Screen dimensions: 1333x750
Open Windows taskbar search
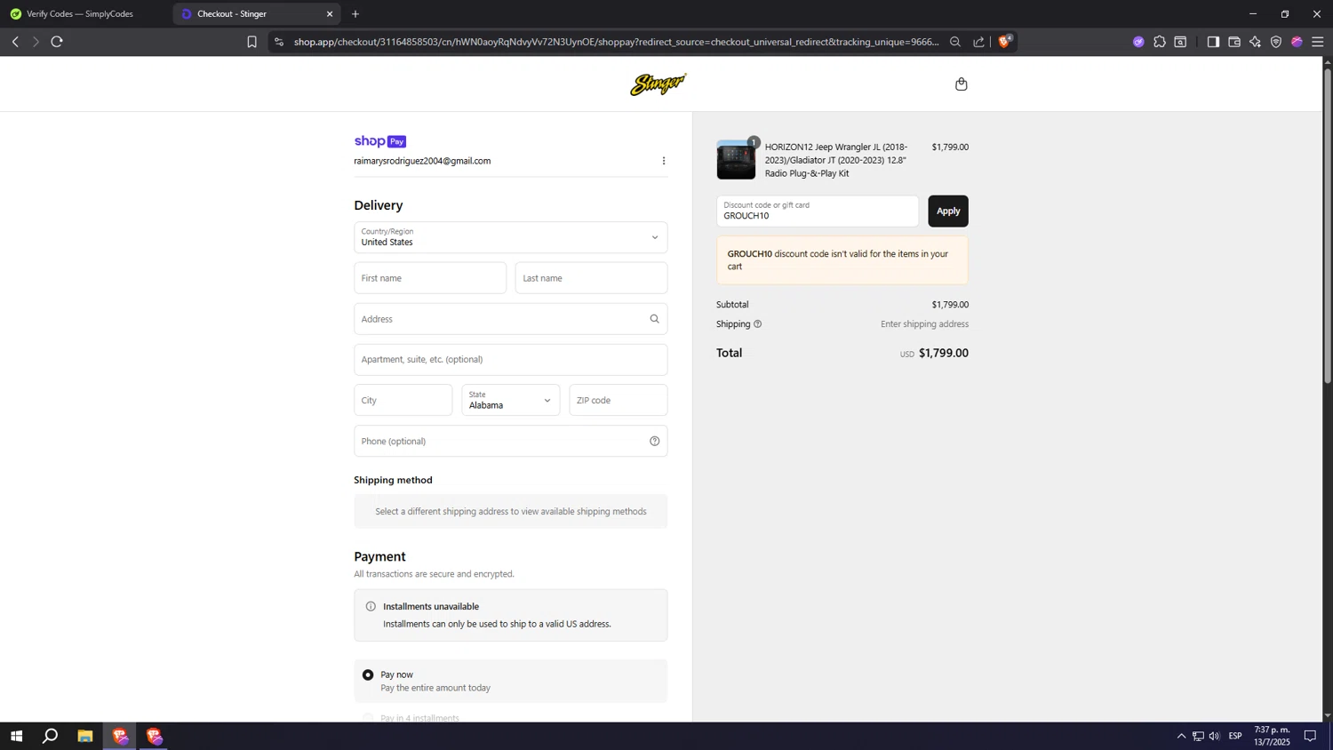(51, 736)
